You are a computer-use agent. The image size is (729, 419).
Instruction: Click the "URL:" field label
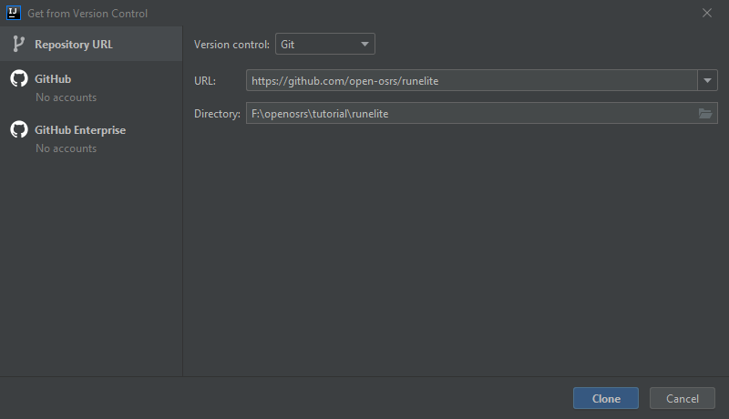(205, 81)
